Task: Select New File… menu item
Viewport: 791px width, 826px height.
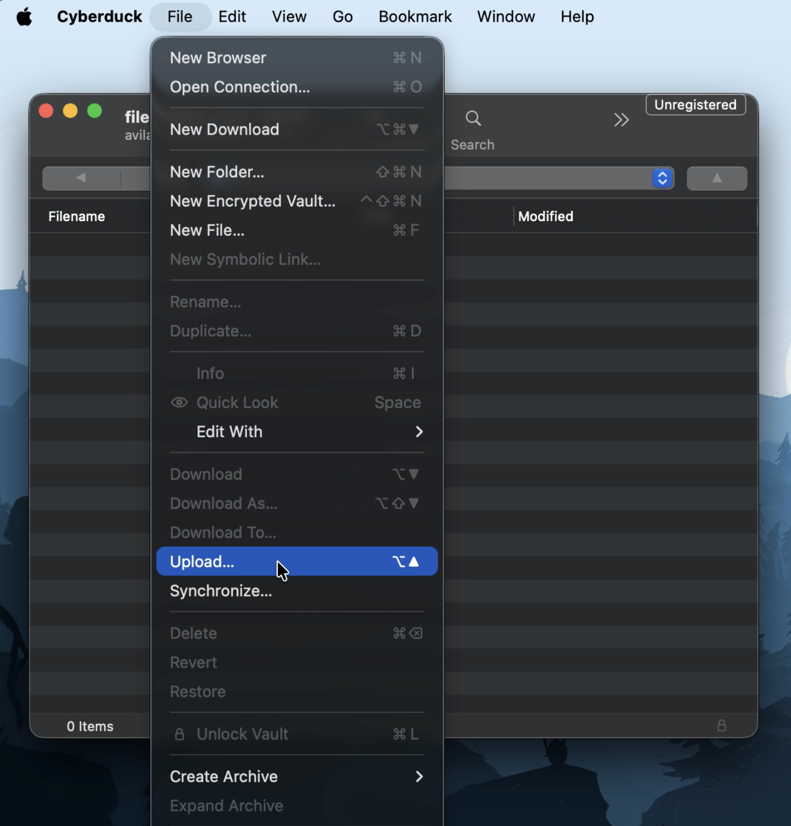Action: [x=297, y=230]
